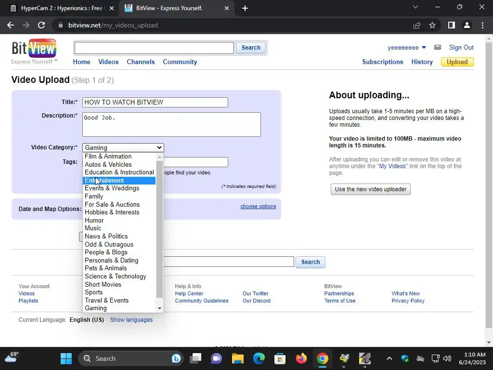Click the yellow Upload button
The width and height of the screenshot is (493, 370).
457,62
